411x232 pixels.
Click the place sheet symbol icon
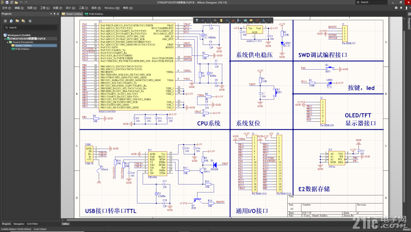pos(245,21)
